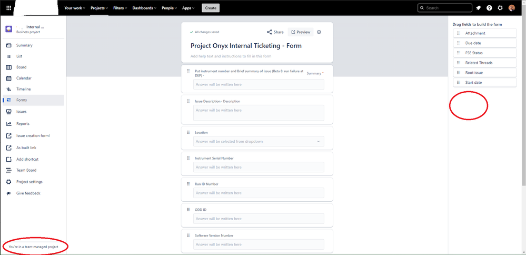Click the Preview button
The image size is (526, 255).
301,32
